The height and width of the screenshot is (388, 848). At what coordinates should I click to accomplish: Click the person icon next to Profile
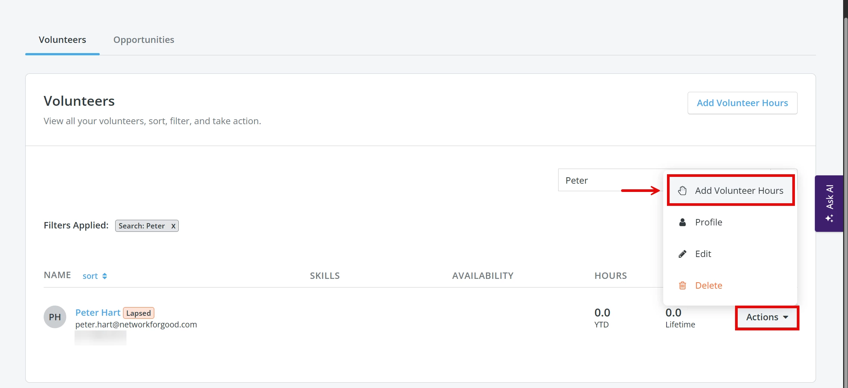[x=682, y=222]
